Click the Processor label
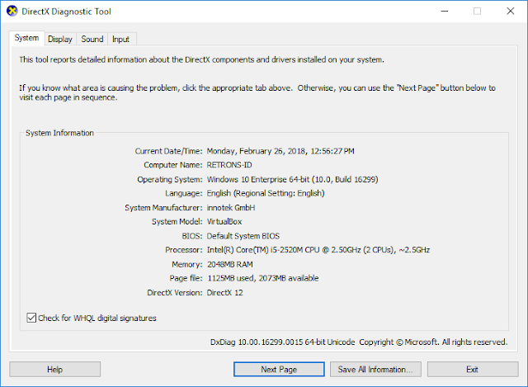This screenshot has height=387, width=528. (x=183, y=250)
